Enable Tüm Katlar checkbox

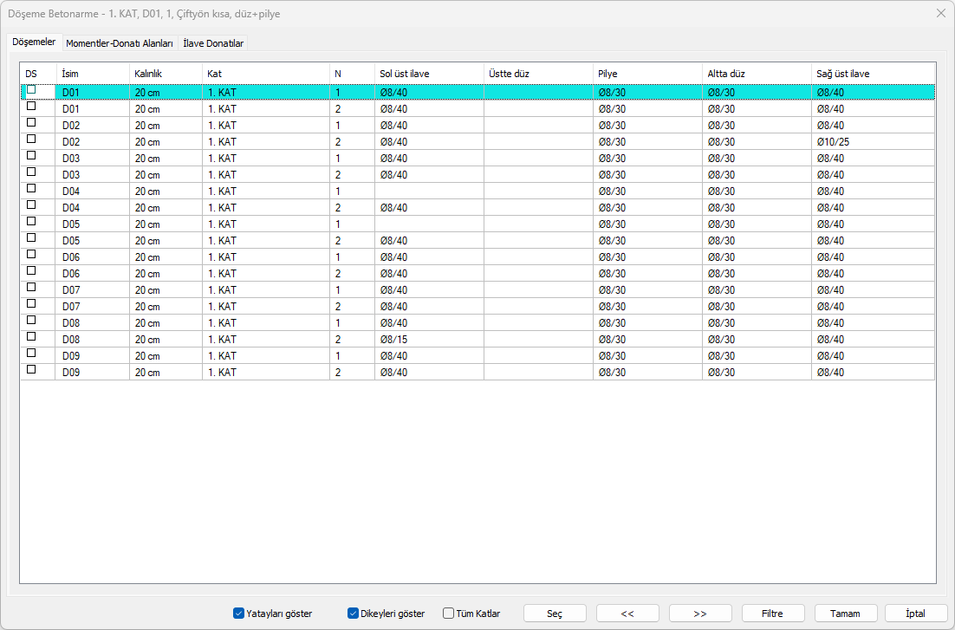click(449, 614)
